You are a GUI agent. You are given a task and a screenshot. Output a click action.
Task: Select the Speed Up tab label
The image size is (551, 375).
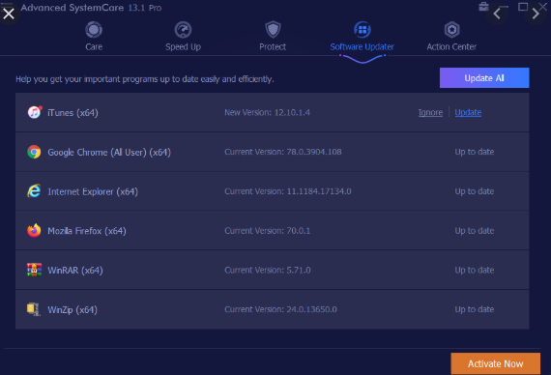click(183, 46)
